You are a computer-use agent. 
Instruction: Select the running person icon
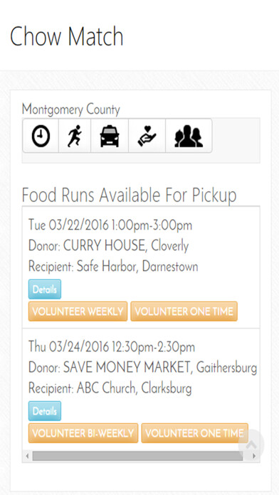75,136
